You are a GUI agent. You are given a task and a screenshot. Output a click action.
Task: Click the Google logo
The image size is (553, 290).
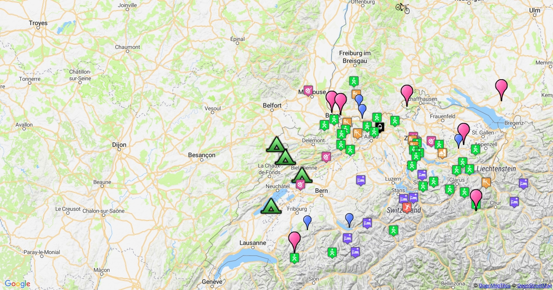pos(18,284)
